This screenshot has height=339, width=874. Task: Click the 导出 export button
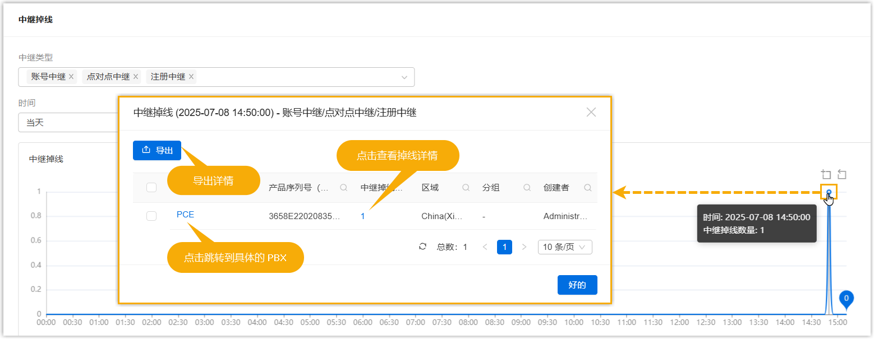[157, 150]
